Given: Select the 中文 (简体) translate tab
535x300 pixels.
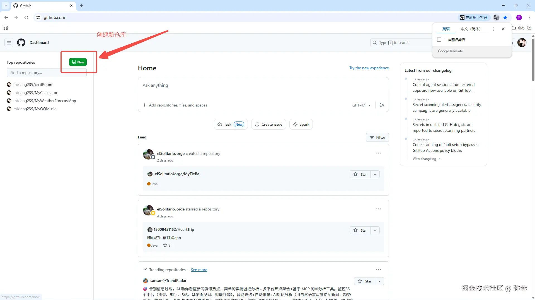Looking at the screenshot, I should [x=471, y=29].
